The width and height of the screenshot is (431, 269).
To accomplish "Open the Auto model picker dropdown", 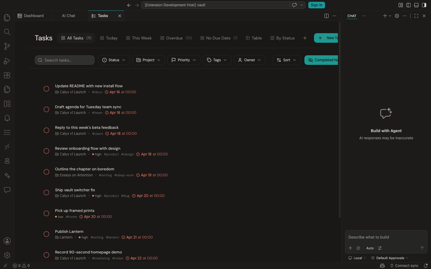I will click(x=370, y=248).
